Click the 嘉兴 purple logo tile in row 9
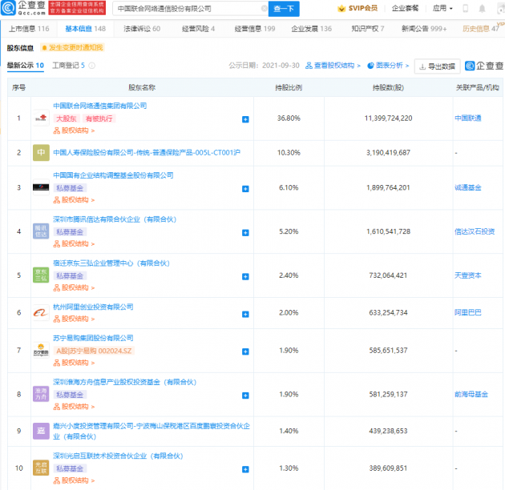Screen dimensions: 505x490 tap(41, 431)
